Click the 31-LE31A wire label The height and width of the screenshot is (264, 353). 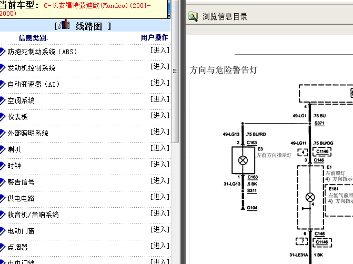[x=298, y=255]
